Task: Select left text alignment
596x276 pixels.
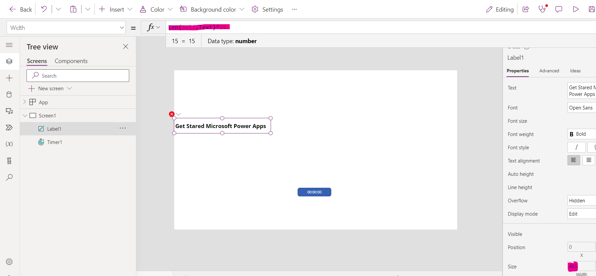Action: coord(574,160)
